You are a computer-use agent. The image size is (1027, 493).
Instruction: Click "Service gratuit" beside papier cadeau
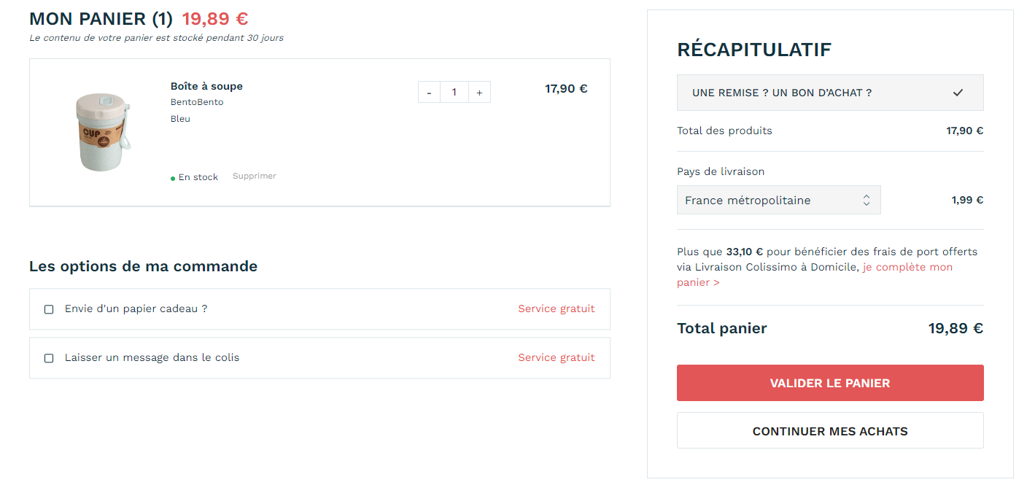pos(556,309)
